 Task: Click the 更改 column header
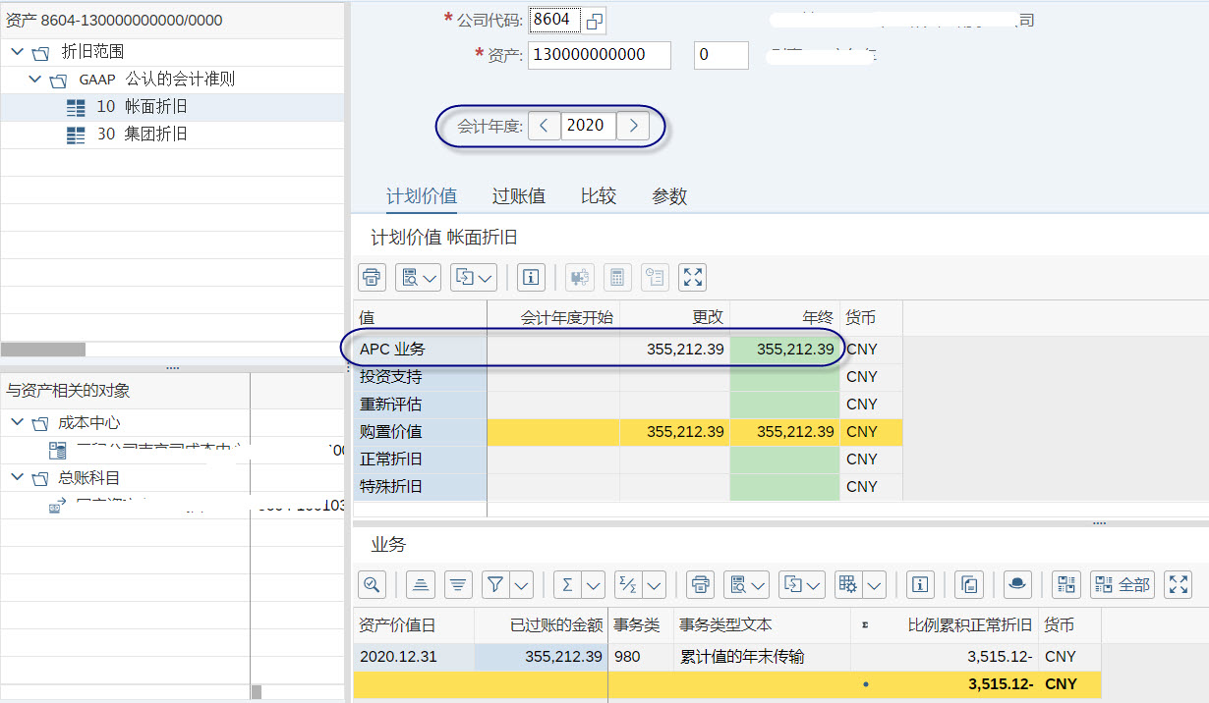click(x=675, y=318)
